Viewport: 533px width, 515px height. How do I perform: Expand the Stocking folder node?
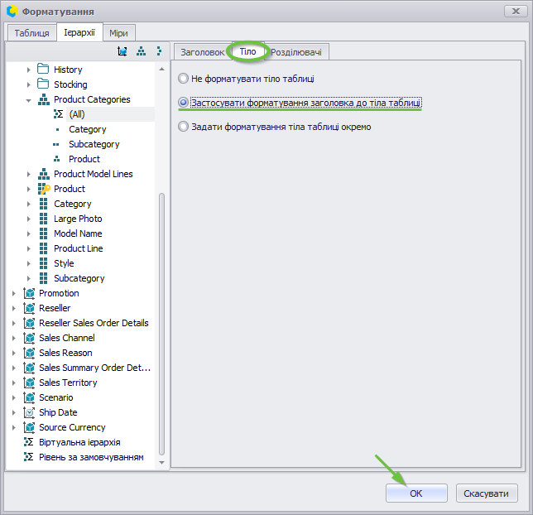coord(28,84)
